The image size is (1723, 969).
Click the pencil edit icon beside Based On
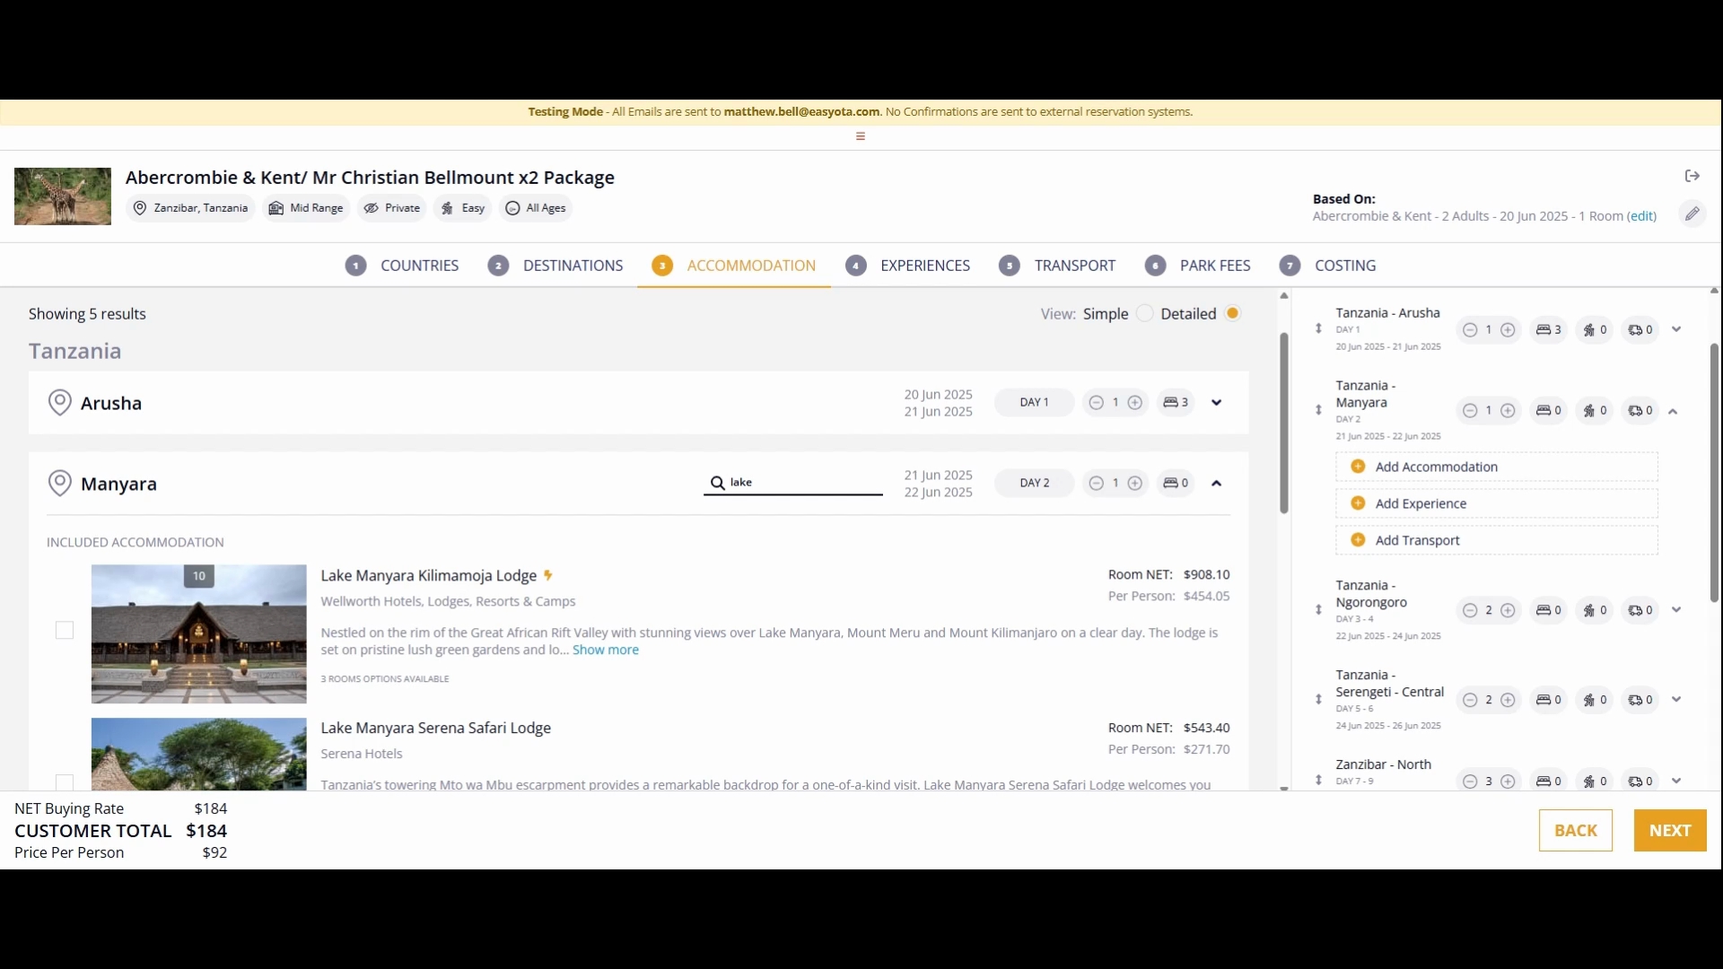click(1692, 214)
